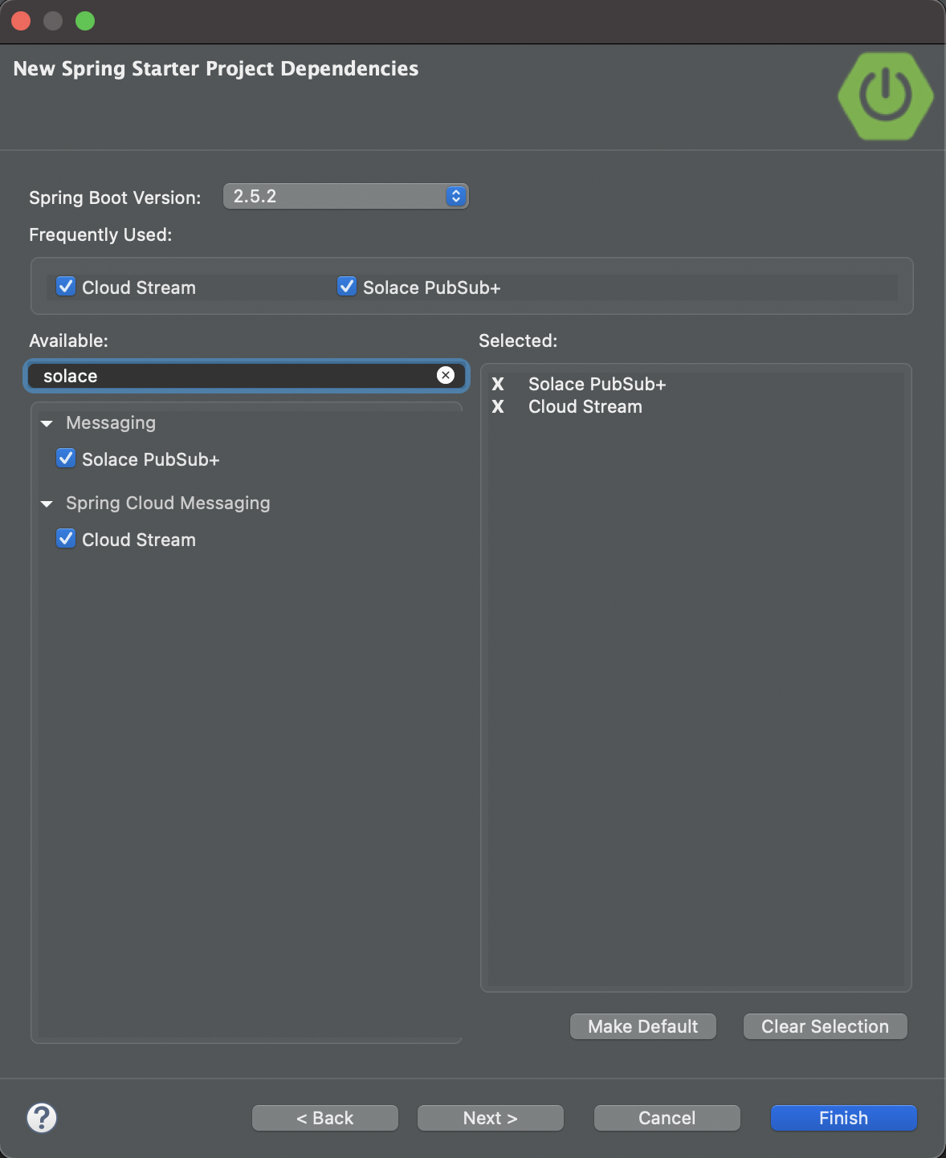Click the Make Default button

pyautogui.click(x=642, y=1025)
